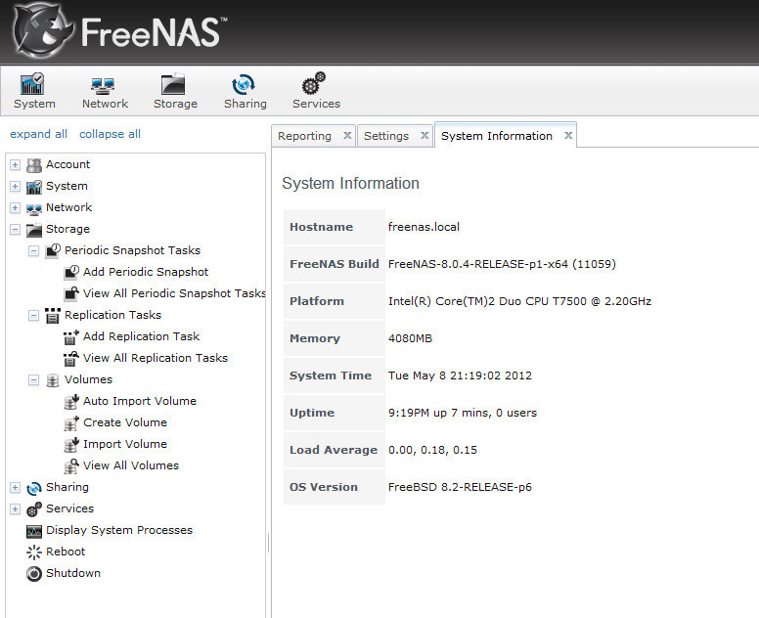Image resolution: width=759 pixels, height=618 pixels.
Task: Select Create Volume in tree
Action: [124, 422]
